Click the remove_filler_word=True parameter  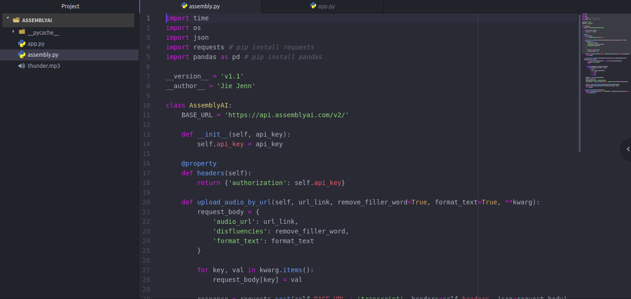pyautogui.click(x=382, y=202)
